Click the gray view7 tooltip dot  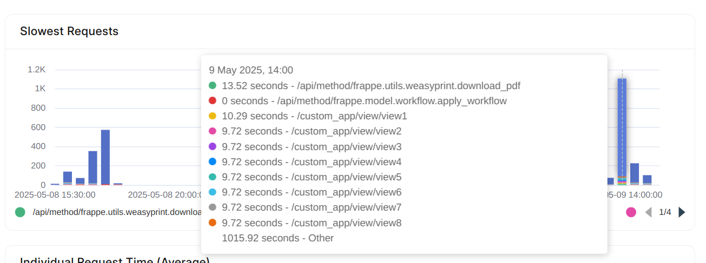point(213,207)
